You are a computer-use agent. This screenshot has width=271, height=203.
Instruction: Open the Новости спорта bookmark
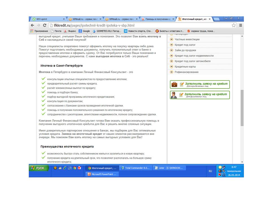coord(138,31)
